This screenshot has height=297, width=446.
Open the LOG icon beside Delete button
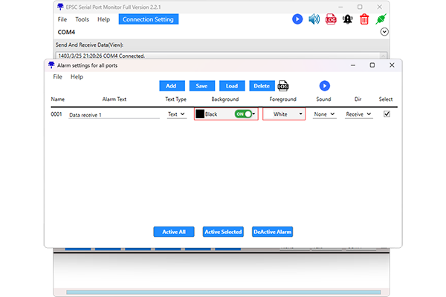283,86
